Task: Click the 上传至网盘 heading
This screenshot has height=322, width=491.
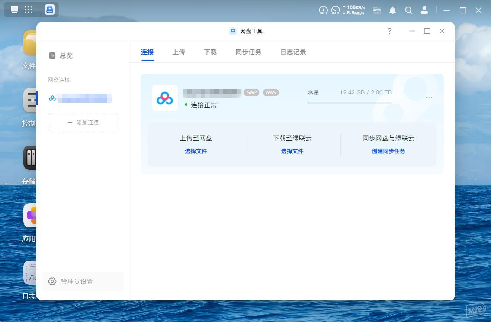Action: (196, 138)
